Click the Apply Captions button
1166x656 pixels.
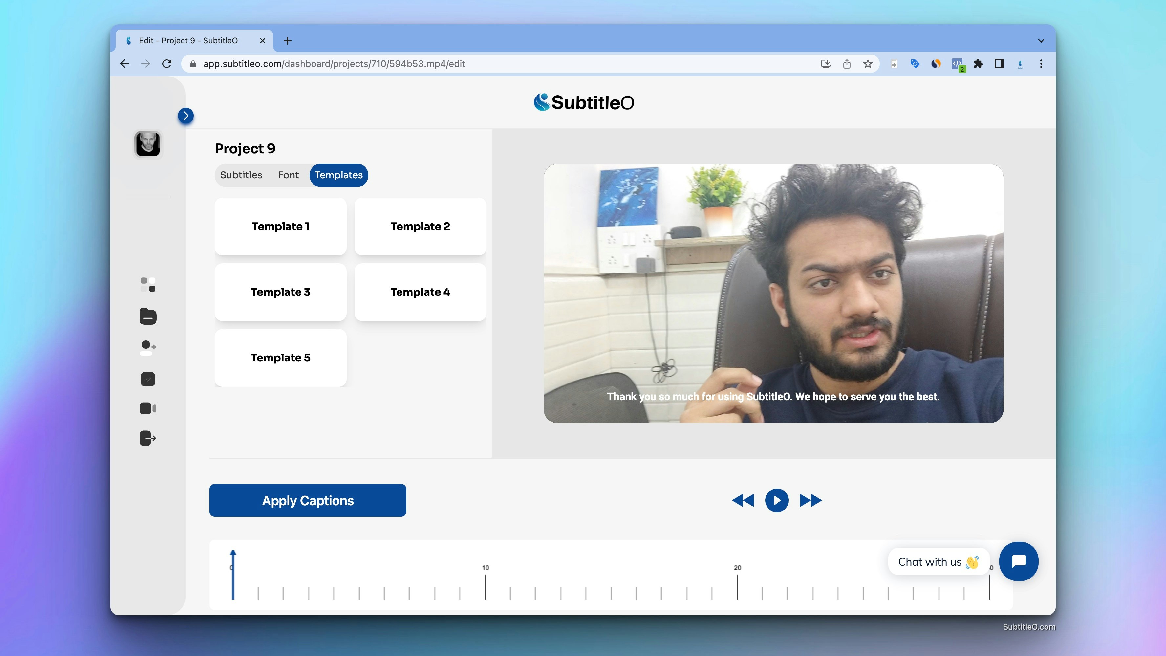[x=308, y=500]
